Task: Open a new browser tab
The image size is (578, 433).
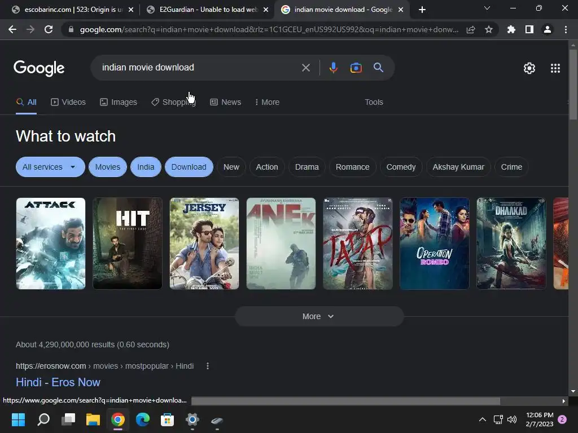Action: [422, 10]
